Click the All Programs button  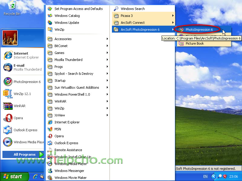coord(23,154)
